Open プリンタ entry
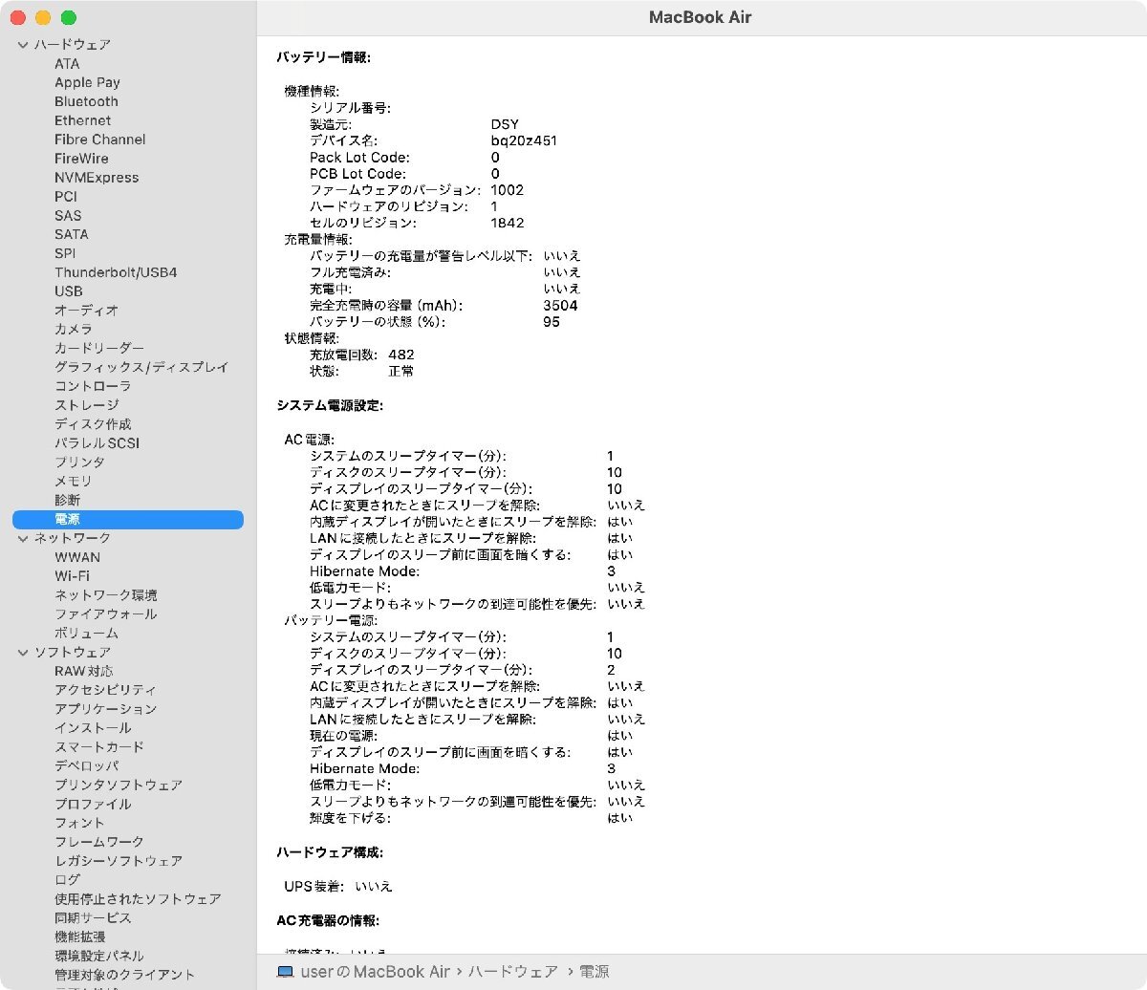Screen dimensions: 1147x990 tap(79, 463)
